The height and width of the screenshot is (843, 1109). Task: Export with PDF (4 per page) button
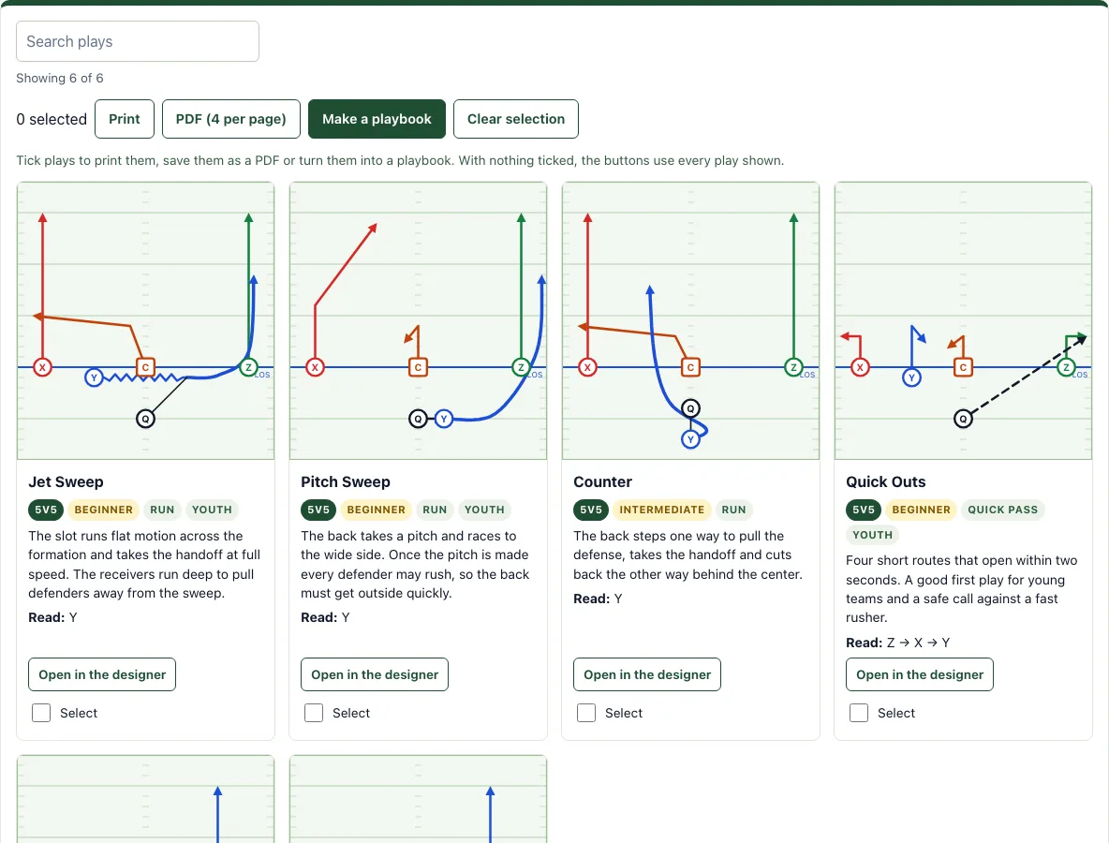(x=230, y=119)
